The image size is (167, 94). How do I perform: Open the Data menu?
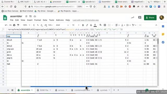[x=45, y=20]
